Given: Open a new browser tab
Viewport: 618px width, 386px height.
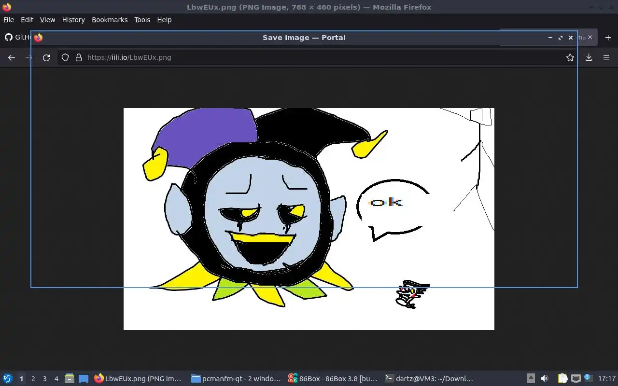Looking at the screenshot, I should [608, 37].
